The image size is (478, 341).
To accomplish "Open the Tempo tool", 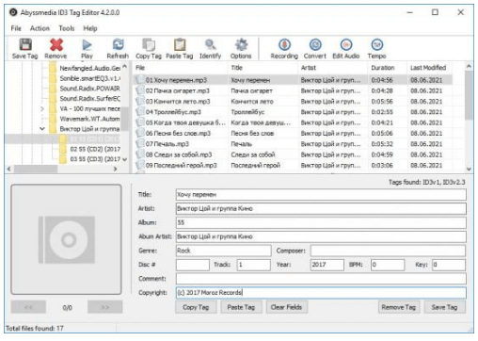I will 376,48.
